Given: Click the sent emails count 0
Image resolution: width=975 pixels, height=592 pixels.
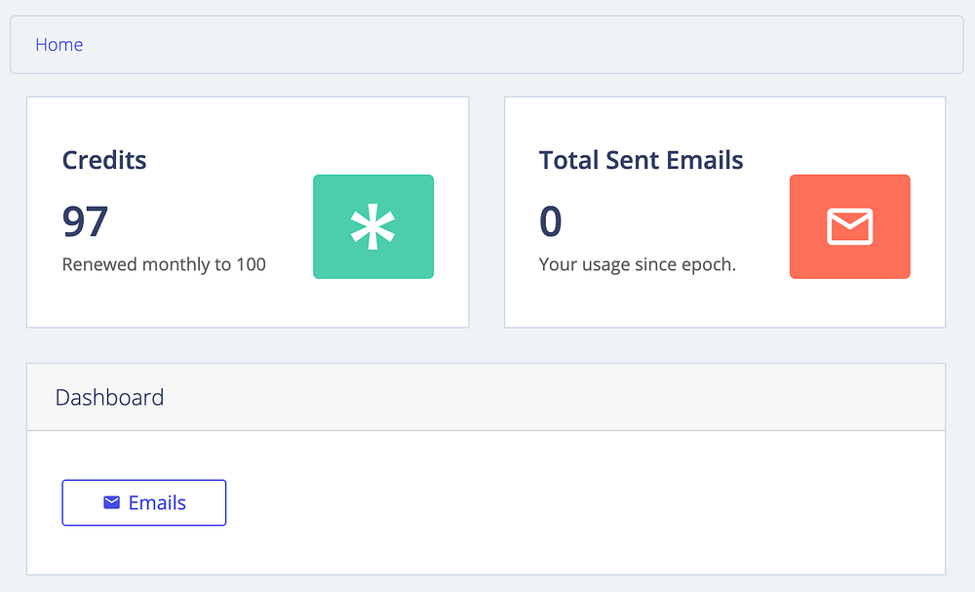Looking at the screenshot, I should tap(551, 221).
